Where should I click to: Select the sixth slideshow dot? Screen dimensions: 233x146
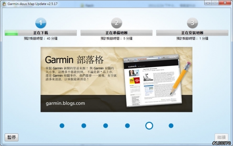tap(171, 126)
